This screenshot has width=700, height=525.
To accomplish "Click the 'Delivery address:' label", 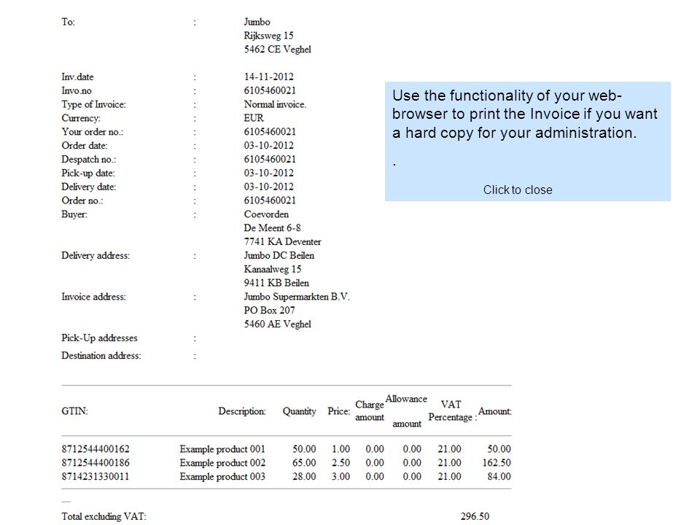I will click(96, 256).
